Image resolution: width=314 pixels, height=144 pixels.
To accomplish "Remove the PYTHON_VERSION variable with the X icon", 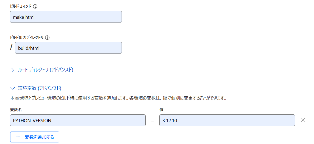I will 303,120.
